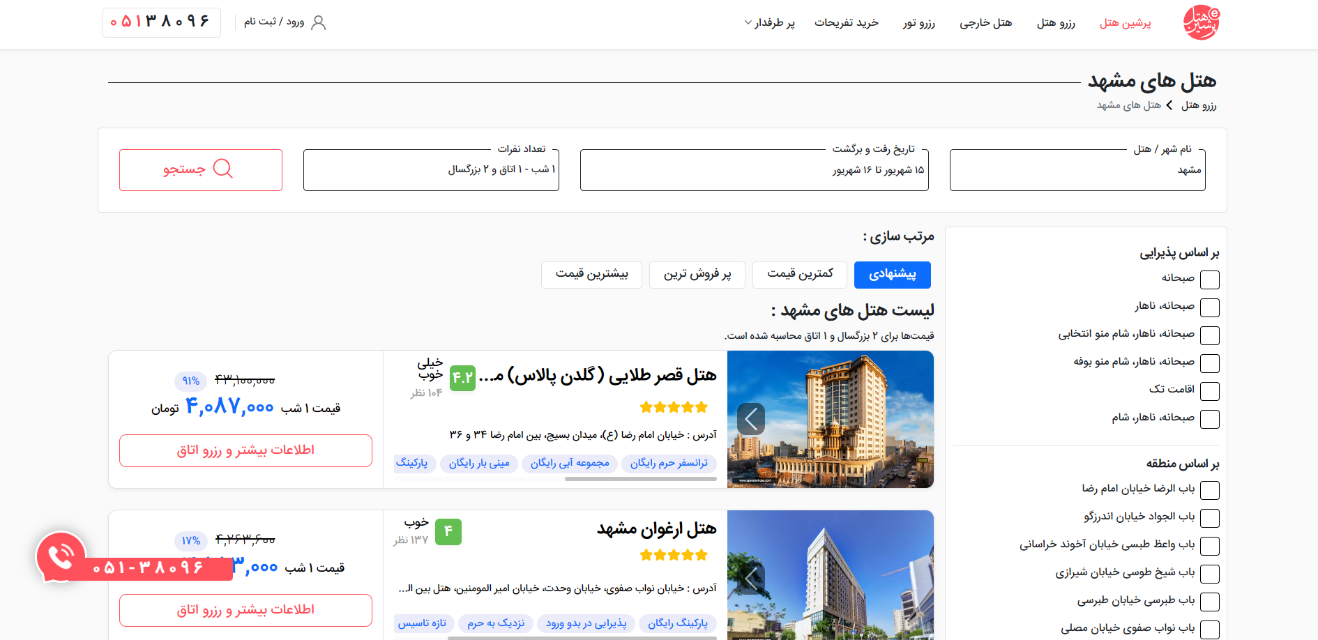1318x640 pixels.
Task: Click previous-image arrow on قصر طلایی hotel photo
Action: (x=751, y=419)
